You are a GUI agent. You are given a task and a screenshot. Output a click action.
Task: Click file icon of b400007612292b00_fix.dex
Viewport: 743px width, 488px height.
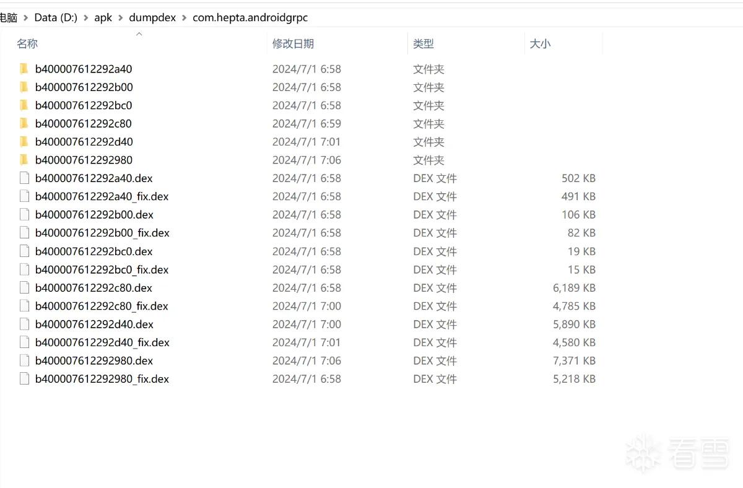click(x=24, y=233)
